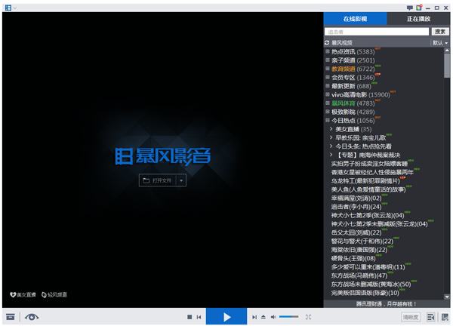Collapse the 今日热点 (1056) category
The image size is (453, 326).
tap(328, 121)
